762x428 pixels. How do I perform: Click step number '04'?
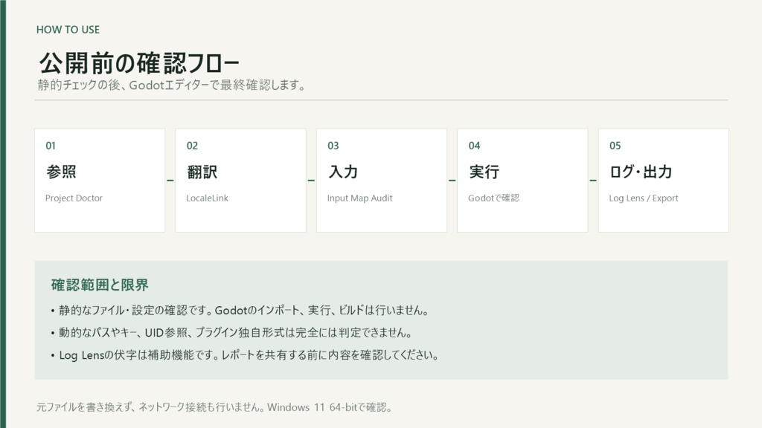point(474,146)
